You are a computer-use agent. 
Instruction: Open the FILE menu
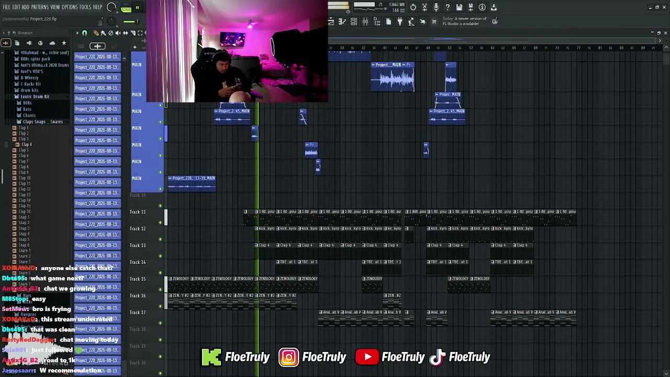[x=7, y=7]
